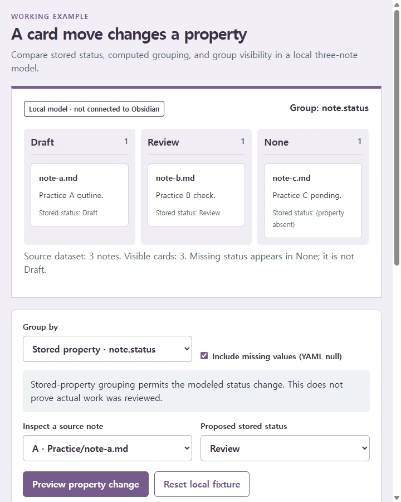Select the note-c.md card
This screenshot has height=502, width=401.
pos(313,201)
